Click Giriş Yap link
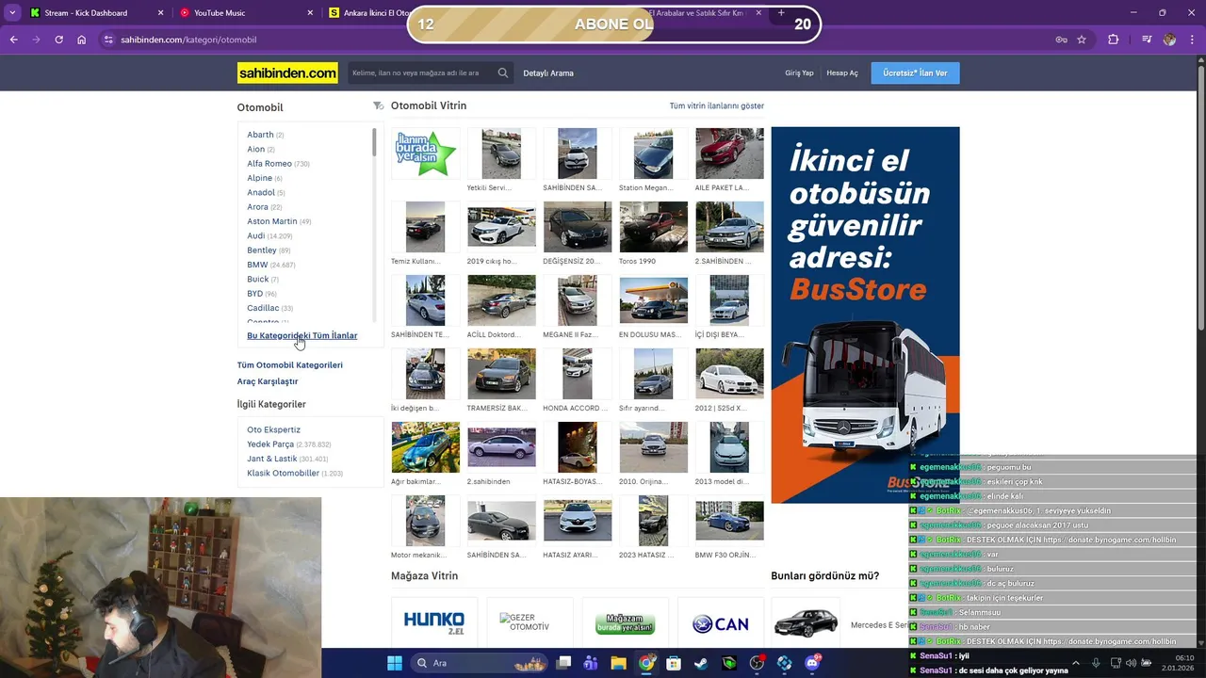Screen dimensions: 1206x678 [799, 73]
